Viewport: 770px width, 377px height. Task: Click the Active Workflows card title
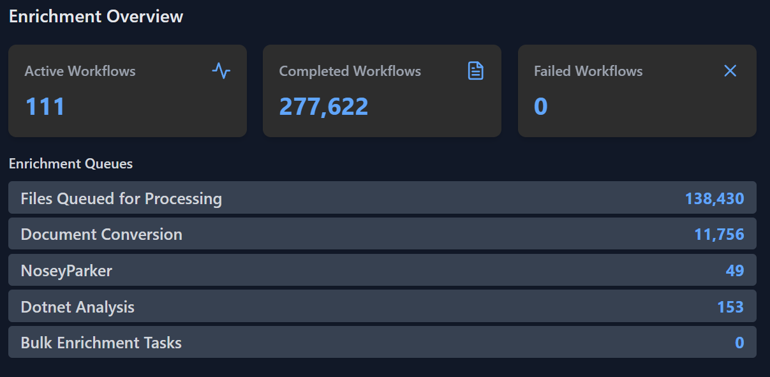(80, 71)
